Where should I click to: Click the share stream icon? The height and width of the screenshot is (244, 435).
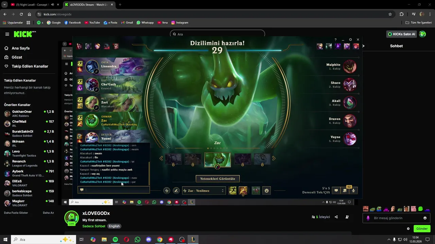click(x=336, y=217)
